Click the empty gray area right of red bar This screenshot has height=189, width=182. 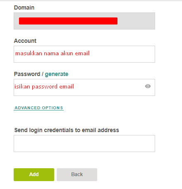(x=136, y=21)
